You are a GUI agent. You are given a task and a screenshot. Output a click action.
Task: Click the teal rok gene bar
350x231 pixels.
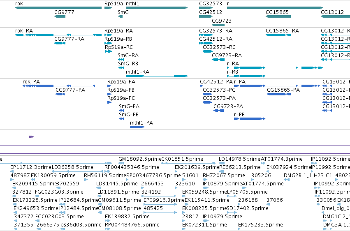click(x=58, y=8)
